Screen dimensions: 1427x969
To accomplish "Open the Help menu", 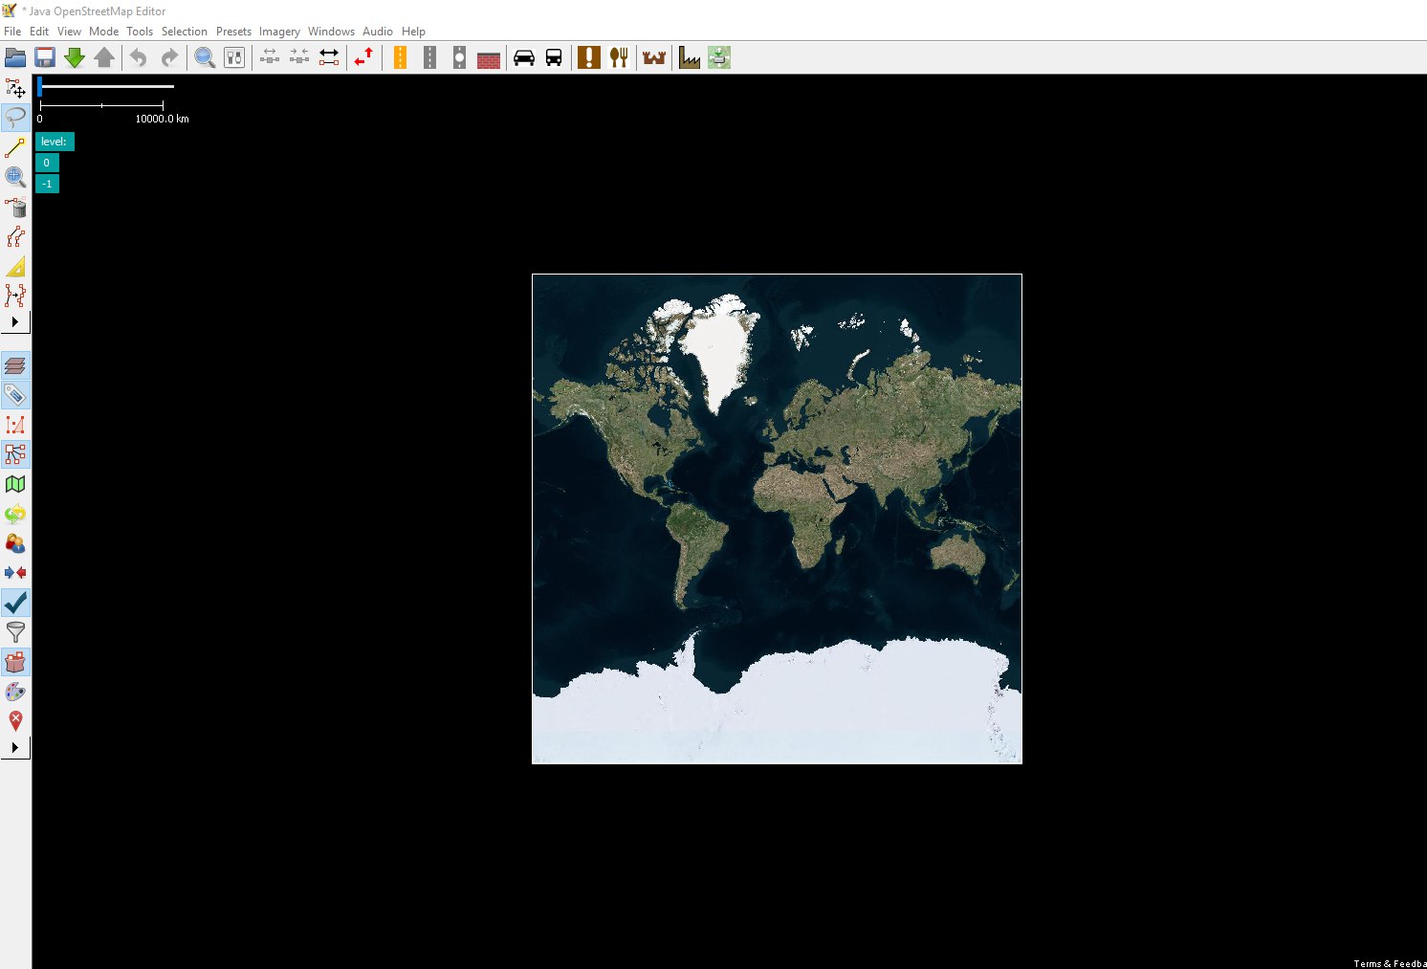I will click(x=413, y=32).
